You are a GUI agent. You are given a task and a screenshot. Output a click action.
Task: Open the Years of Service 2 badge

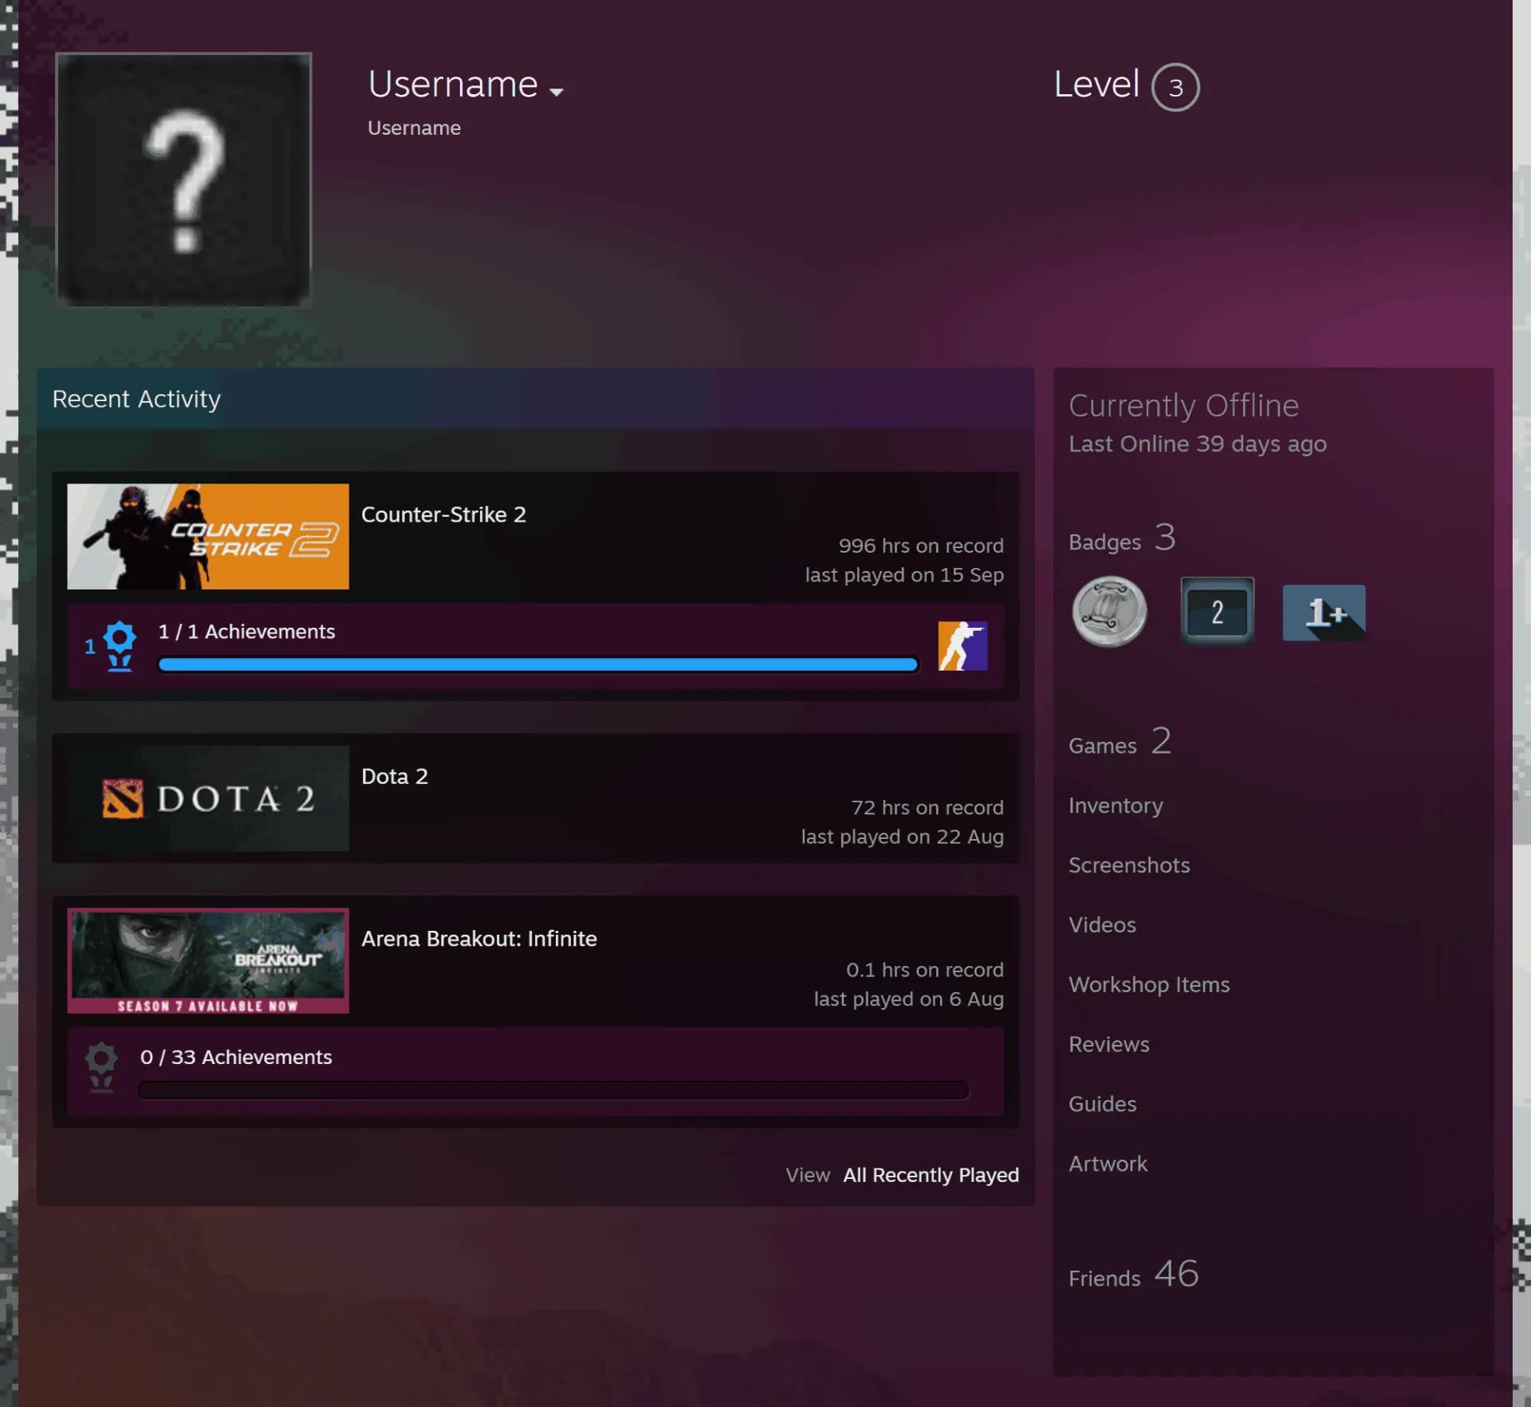pyautogui.click(x=1217, y=612)
